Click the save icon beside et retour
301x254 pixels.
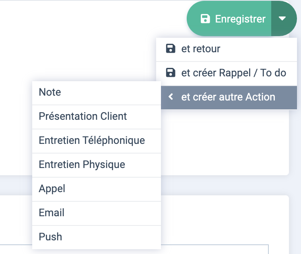click(171, 49)
